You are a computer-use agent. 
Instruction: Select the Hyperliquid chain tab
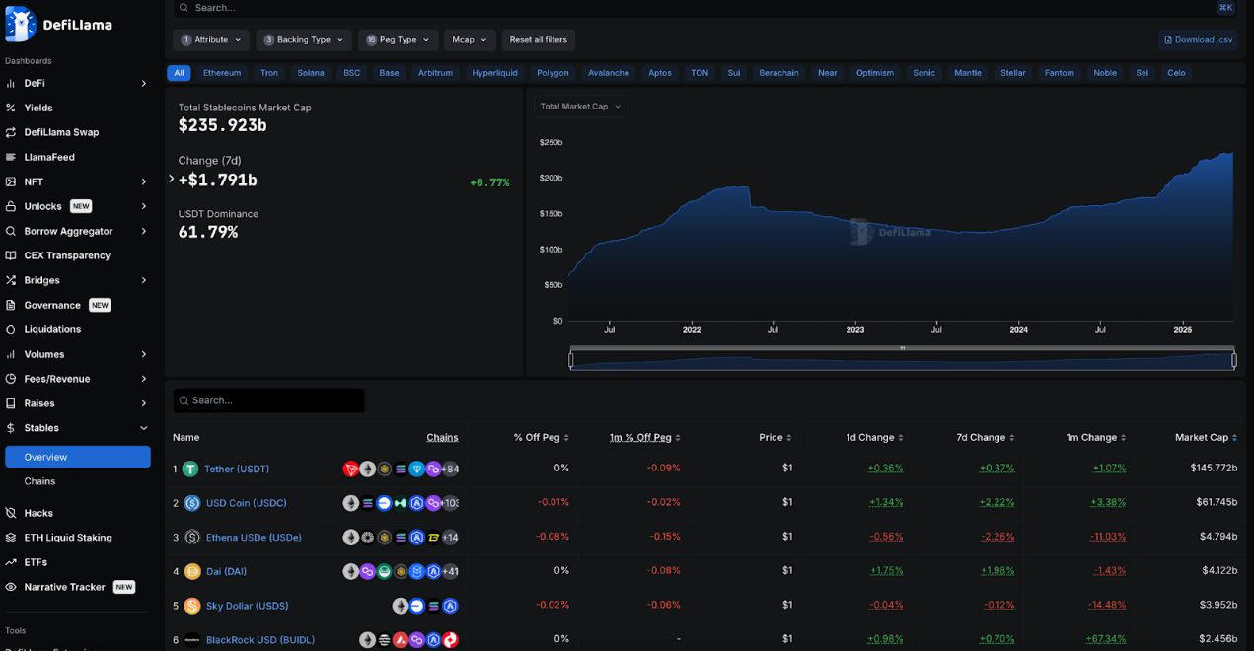pos(494,73)
